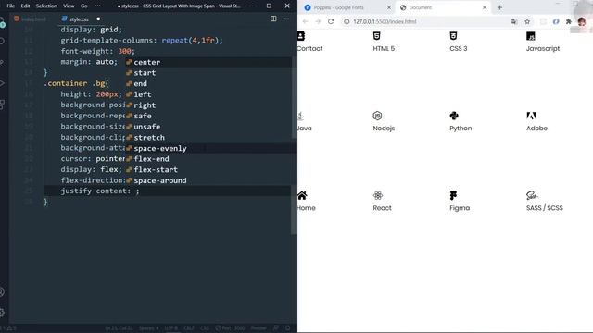593x333 pixels.
Task: Change CRLF line ending in status bar
Action: (189, 328)
